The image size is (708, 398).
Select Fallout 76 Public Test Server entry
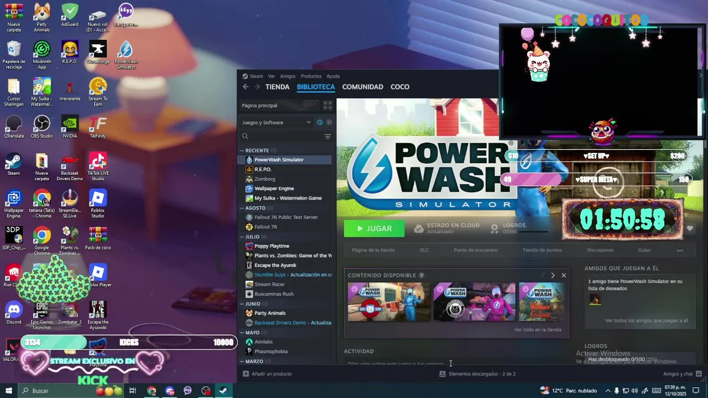(x=285, y=217)
